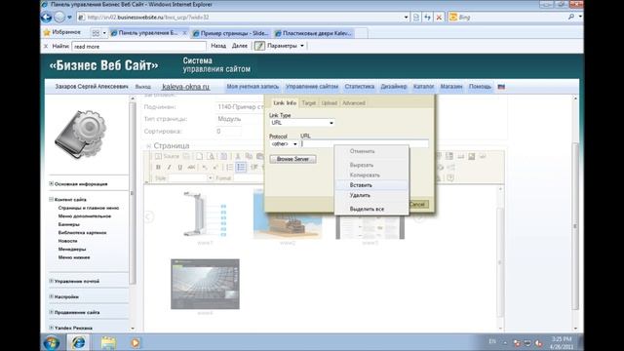
Task: Switch editor to Source view
Action: [x=168, y=156]
